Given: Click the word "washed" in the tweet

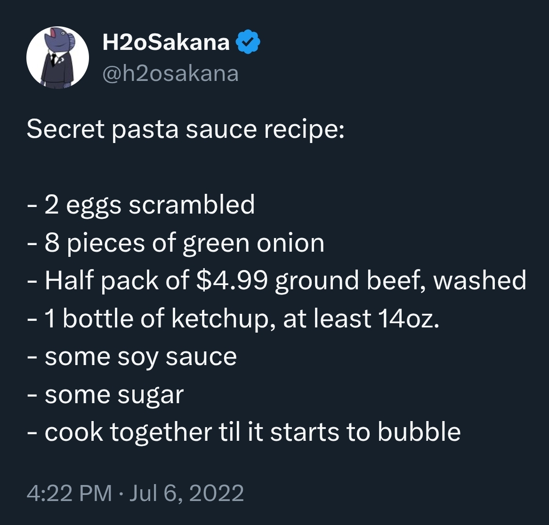Looking at the screenshot, I should [x=479, y=281].
